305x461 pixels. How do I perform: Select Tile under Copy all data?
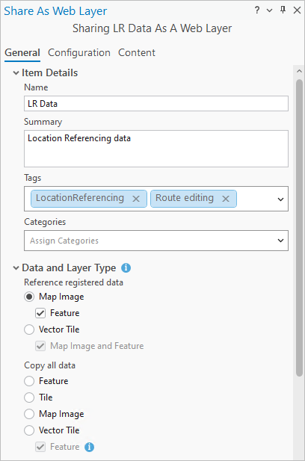29,397
